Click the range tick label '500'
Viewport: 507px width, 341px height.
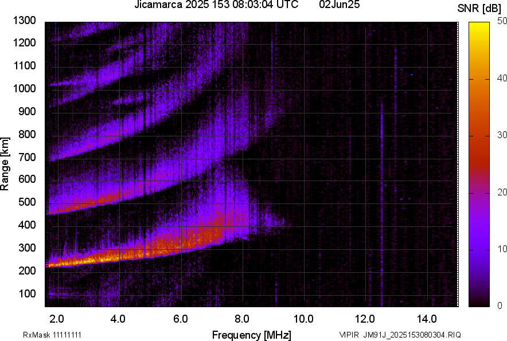[x=27, y=202]
